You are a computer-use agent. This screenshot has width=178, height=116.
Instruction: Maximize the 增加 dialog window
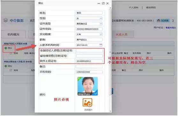(103, 4)
